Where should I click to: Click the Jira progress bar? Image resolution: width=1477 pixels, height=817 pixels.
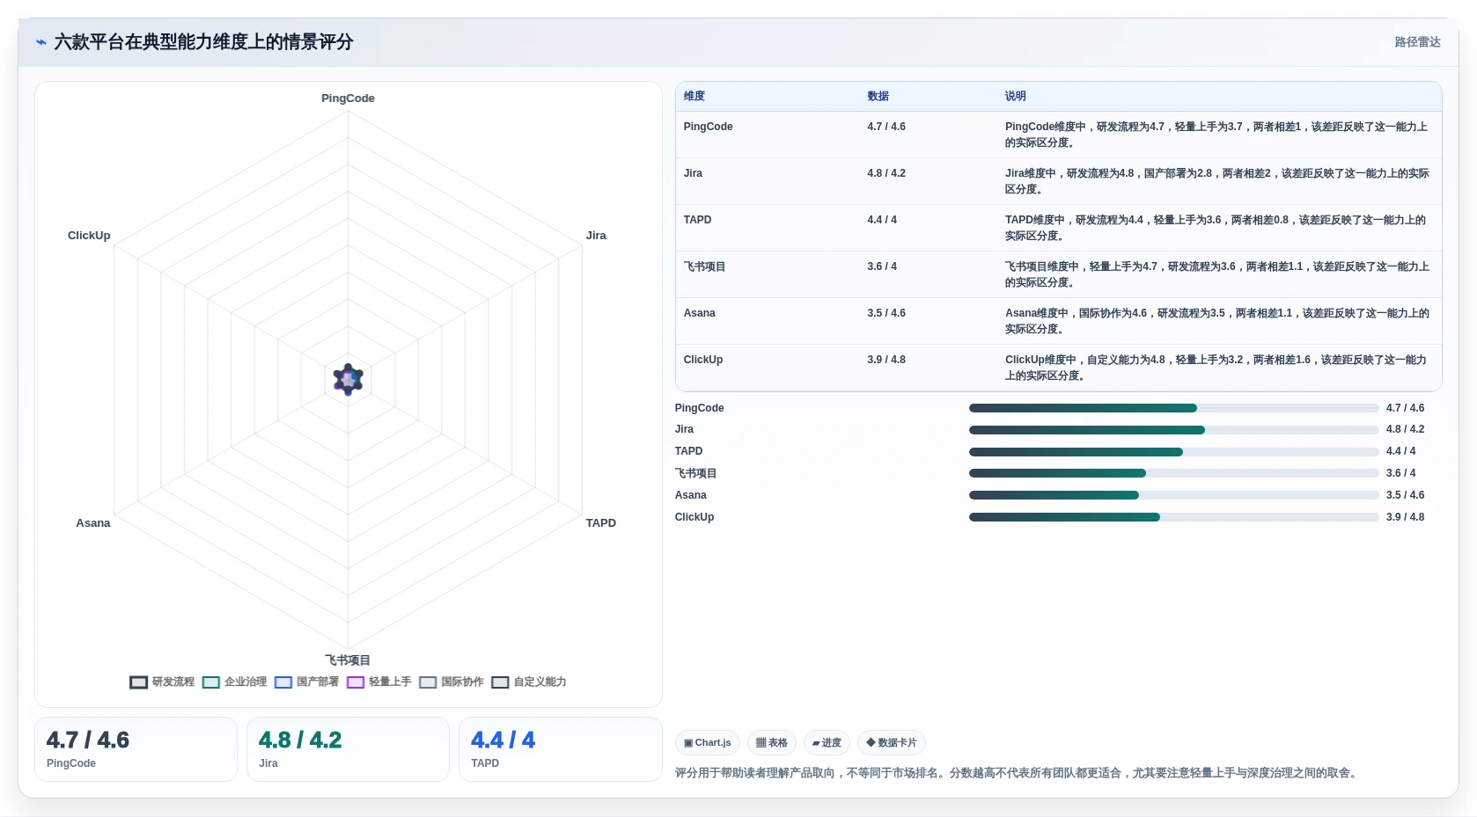click(1173, 430)
